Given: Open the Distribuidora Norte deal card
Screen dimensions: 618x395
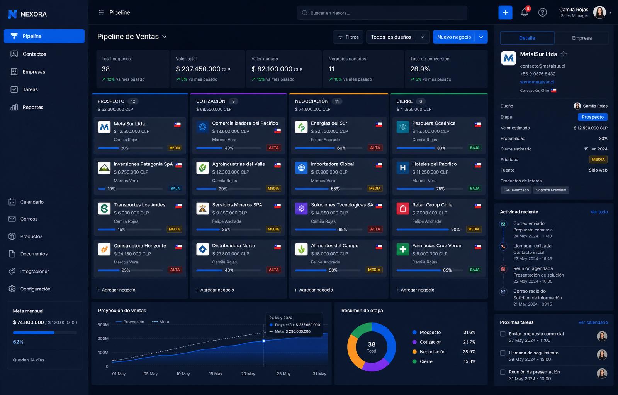Looking at the screenshot, I should pyautogui.click(x=239, y=258).
